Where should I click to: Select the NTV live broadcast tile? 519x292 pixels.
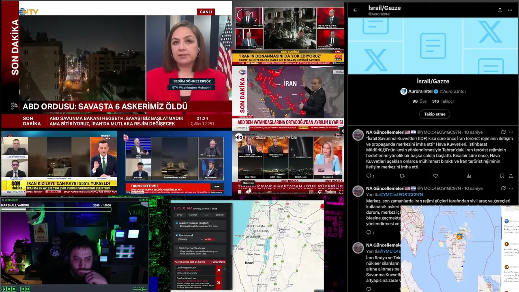pos(116,65)
